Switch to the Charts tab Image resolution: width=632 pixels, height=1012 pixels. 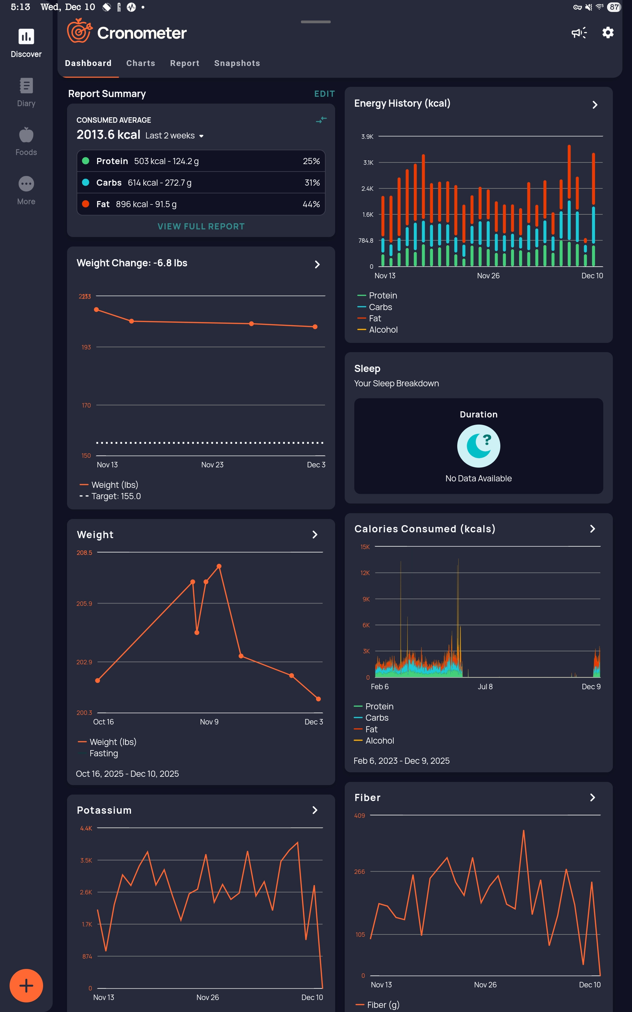[141, 63]
